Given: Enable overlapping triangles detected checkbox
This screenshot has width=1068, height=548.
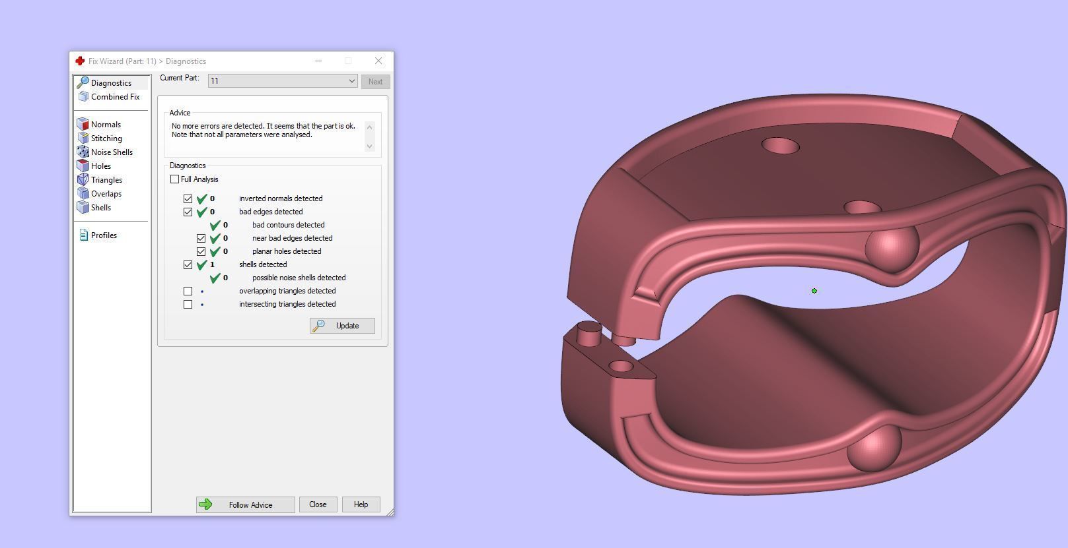Looking at the screenshot, I should 188,291.
